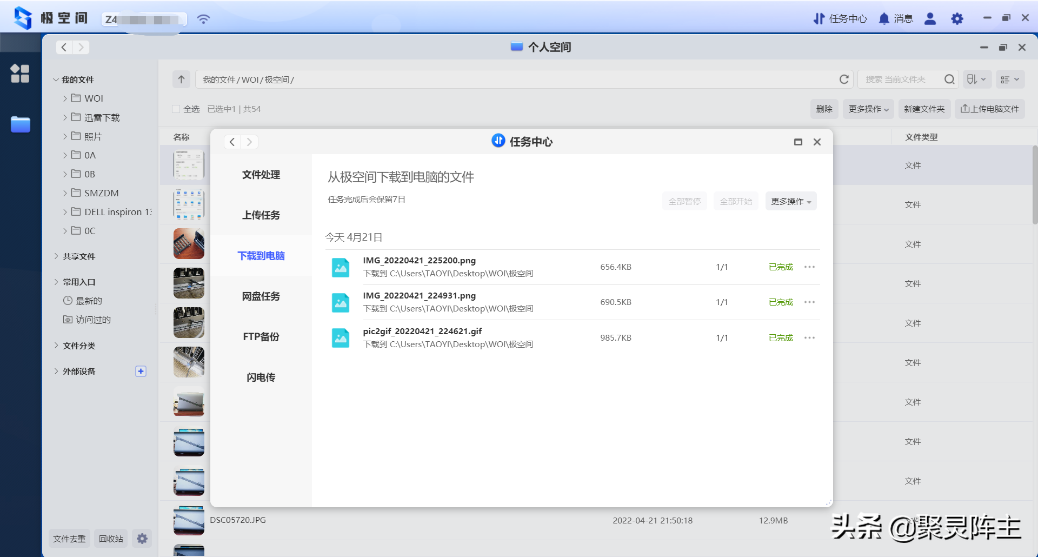Go back in the Personal Space window
The width and height of the screenshot is (1038, 557).
(x=64, y=48)
